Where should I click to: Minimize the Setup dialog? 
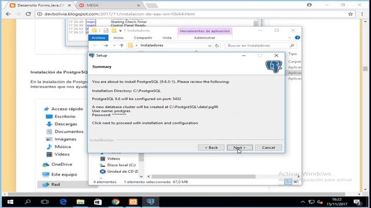tap(243, 55)
